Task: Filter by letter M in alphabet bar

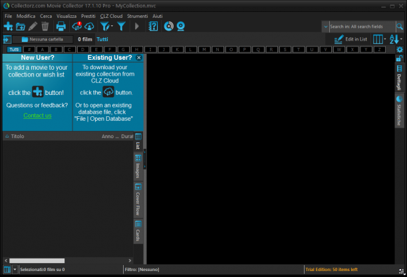Action: pyautogui.click(x=204, y=49)
